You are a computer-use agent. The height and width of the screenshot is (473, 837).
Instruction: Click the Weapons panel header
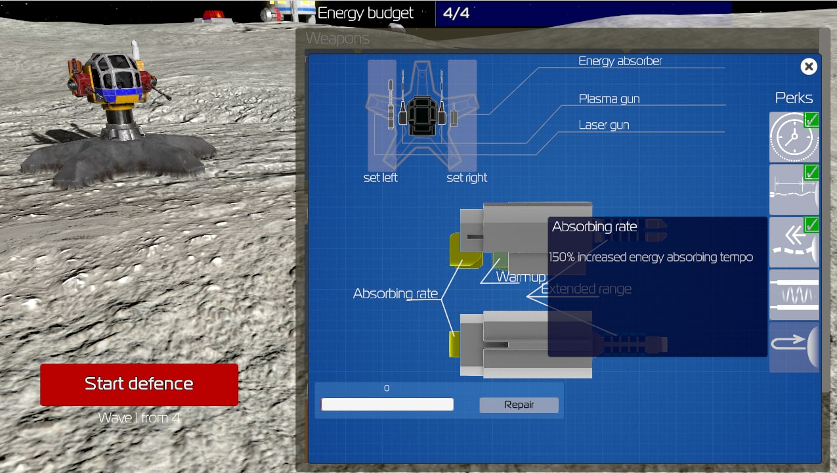(337, 39)
